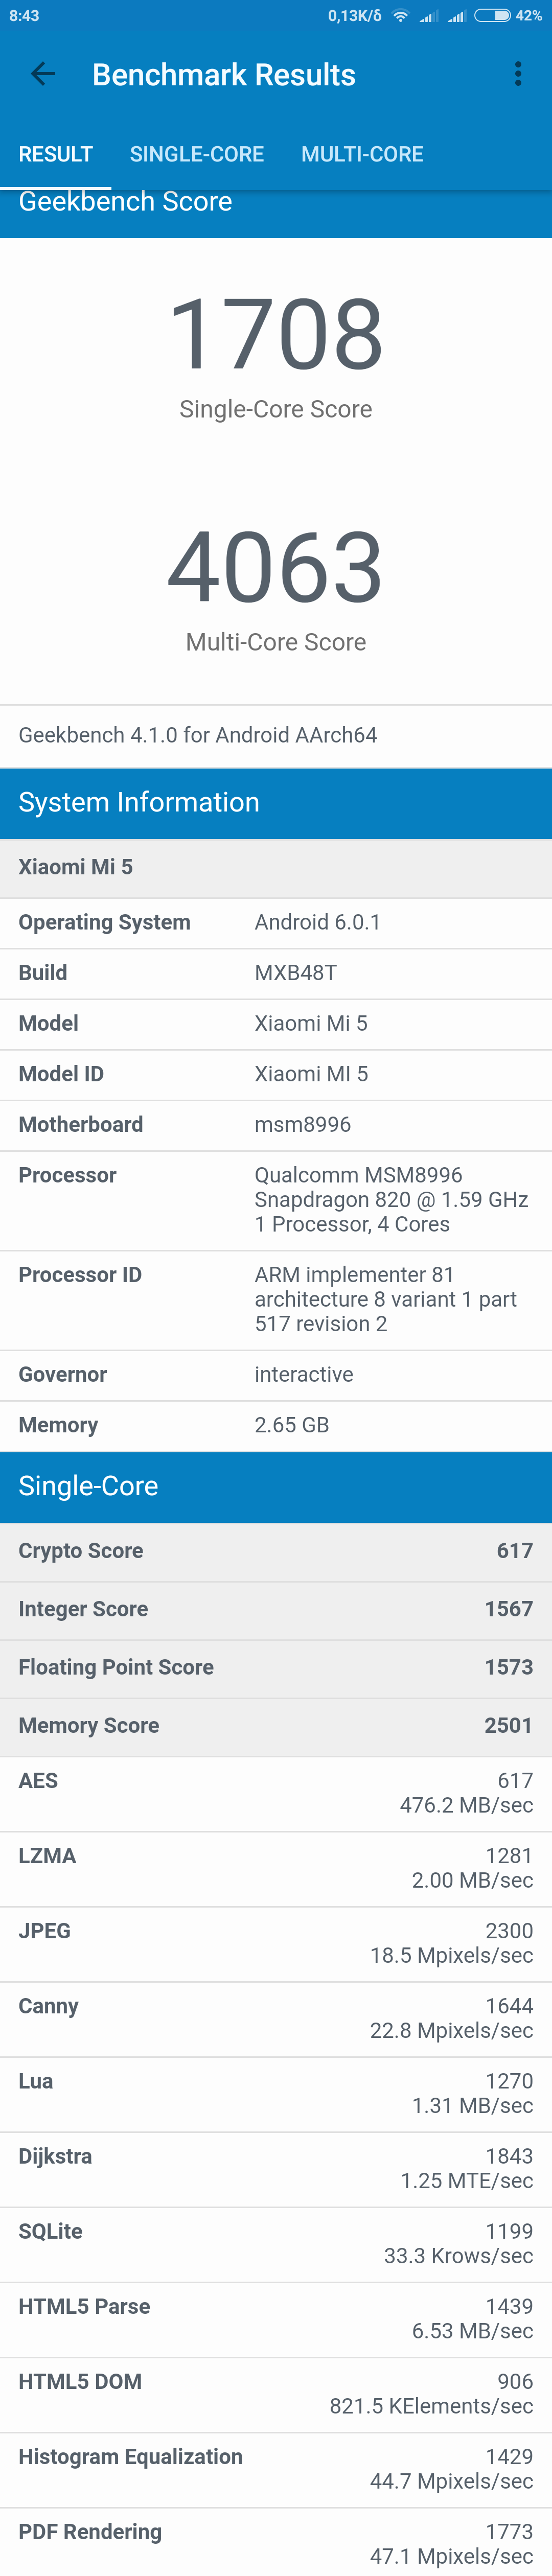Tap the System Information header
This screenshot has width=552, height=2576.
click(276, 802)
